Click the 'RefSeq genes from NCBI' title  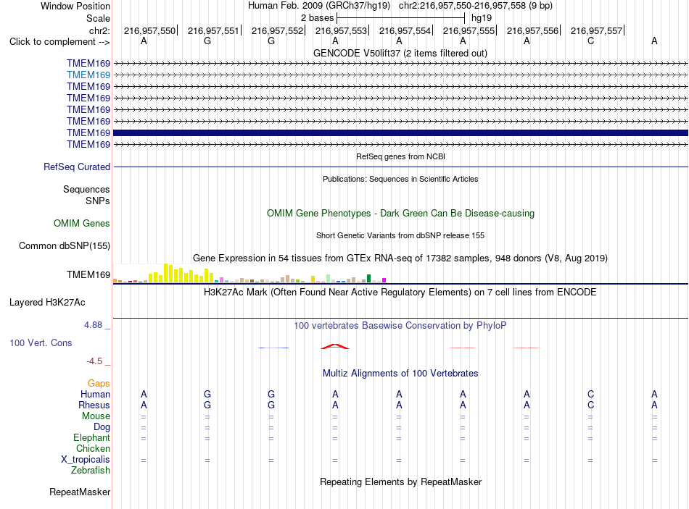click(400, 156)
